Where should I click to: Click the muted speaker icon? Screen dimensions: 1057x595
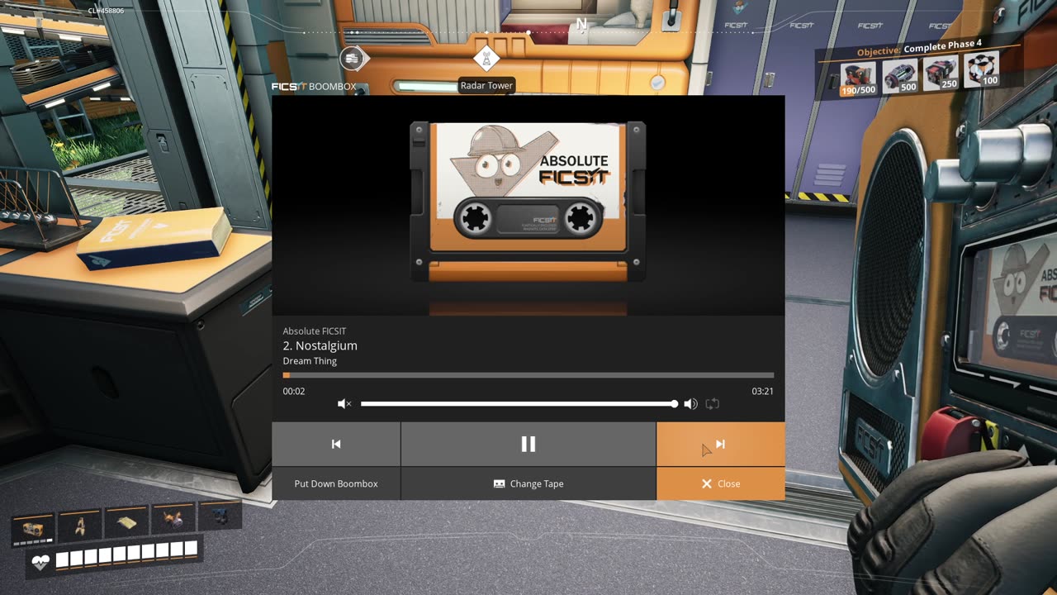[344, 404]
